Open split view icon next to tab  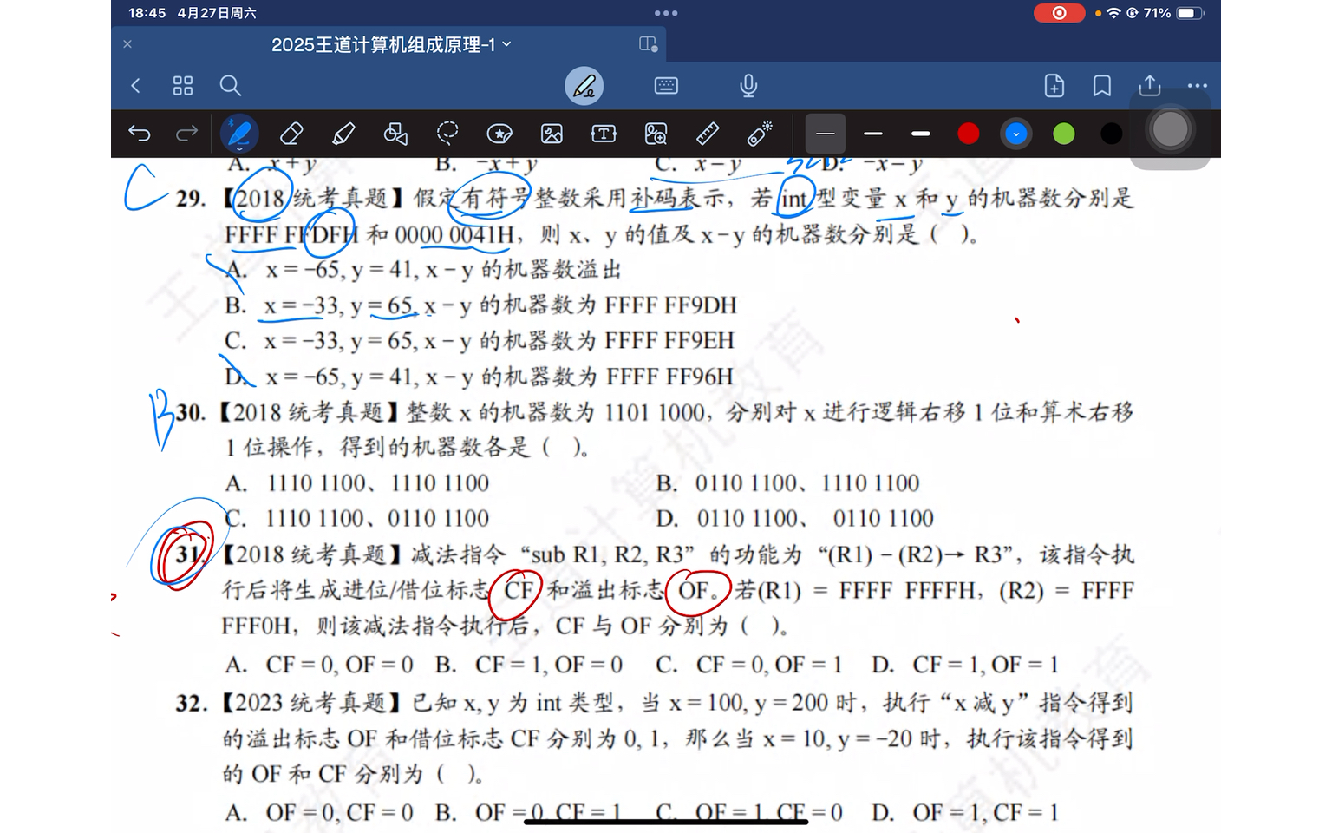coord(648,44)
